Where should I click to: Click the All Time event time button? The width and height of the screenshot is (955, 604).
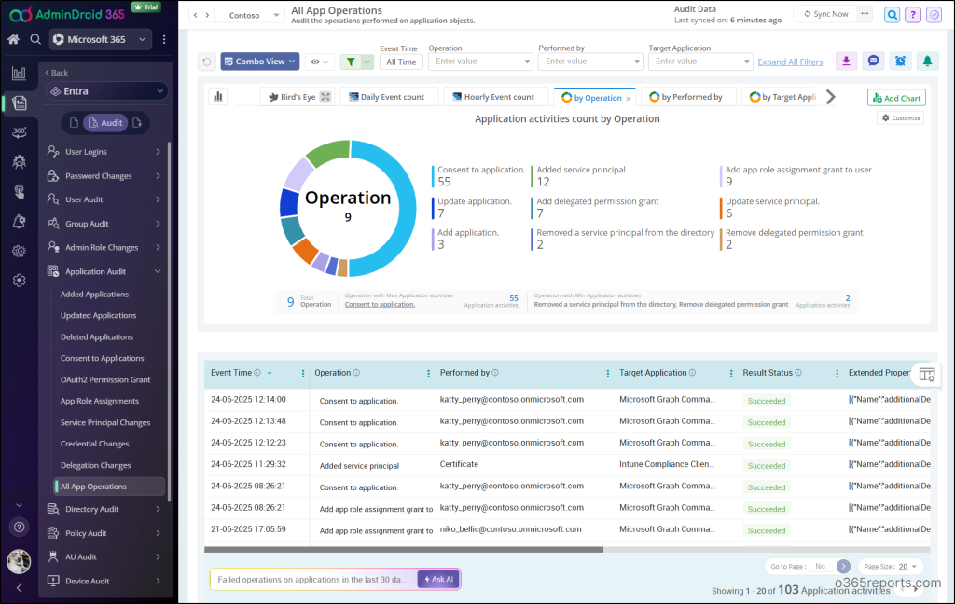[401, 62]
